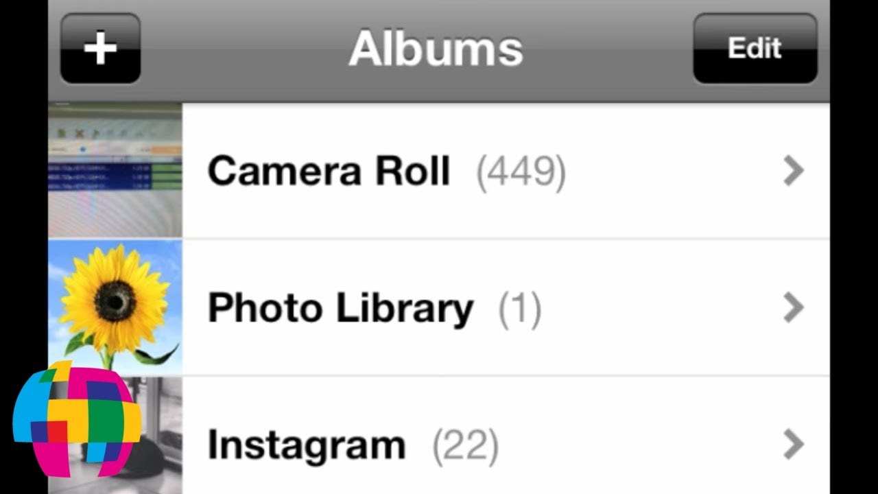Select the Photo Library album label
Image resolution: width=878 pixels, height=494 pixels.
click(x=340, y=308)
